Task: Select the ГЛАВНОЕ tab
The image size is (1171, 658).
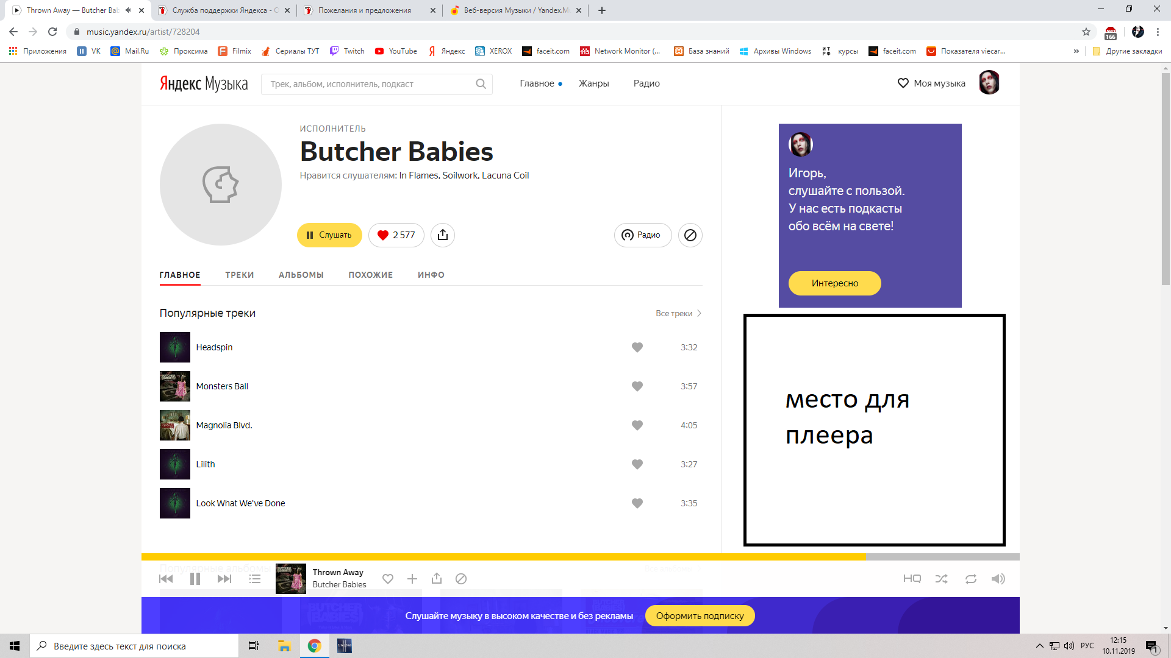Action: [x=180, y=275]
